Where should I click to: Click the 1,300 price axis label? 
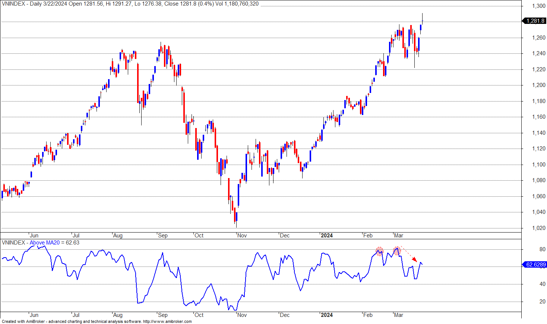[x=538, y=6]
